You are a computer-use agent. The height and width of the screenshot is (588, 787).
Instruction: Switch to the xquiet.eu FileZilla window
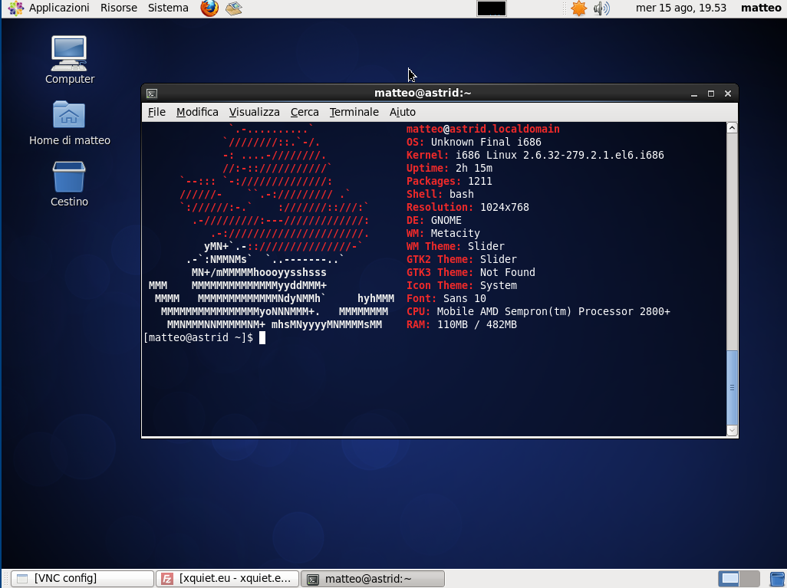point(227,579)
